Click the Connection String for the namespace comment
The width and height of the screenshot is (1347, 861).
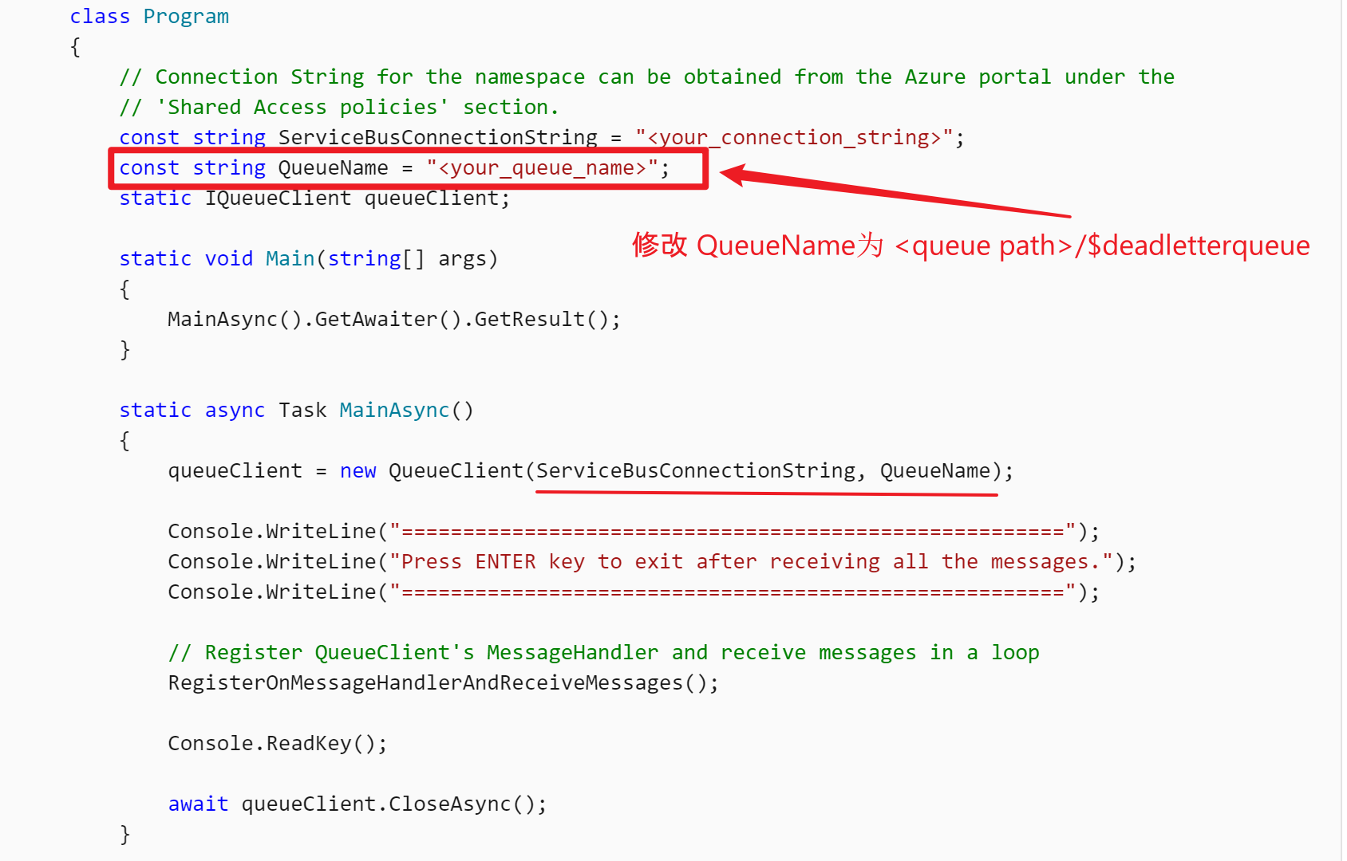(646, 77)
